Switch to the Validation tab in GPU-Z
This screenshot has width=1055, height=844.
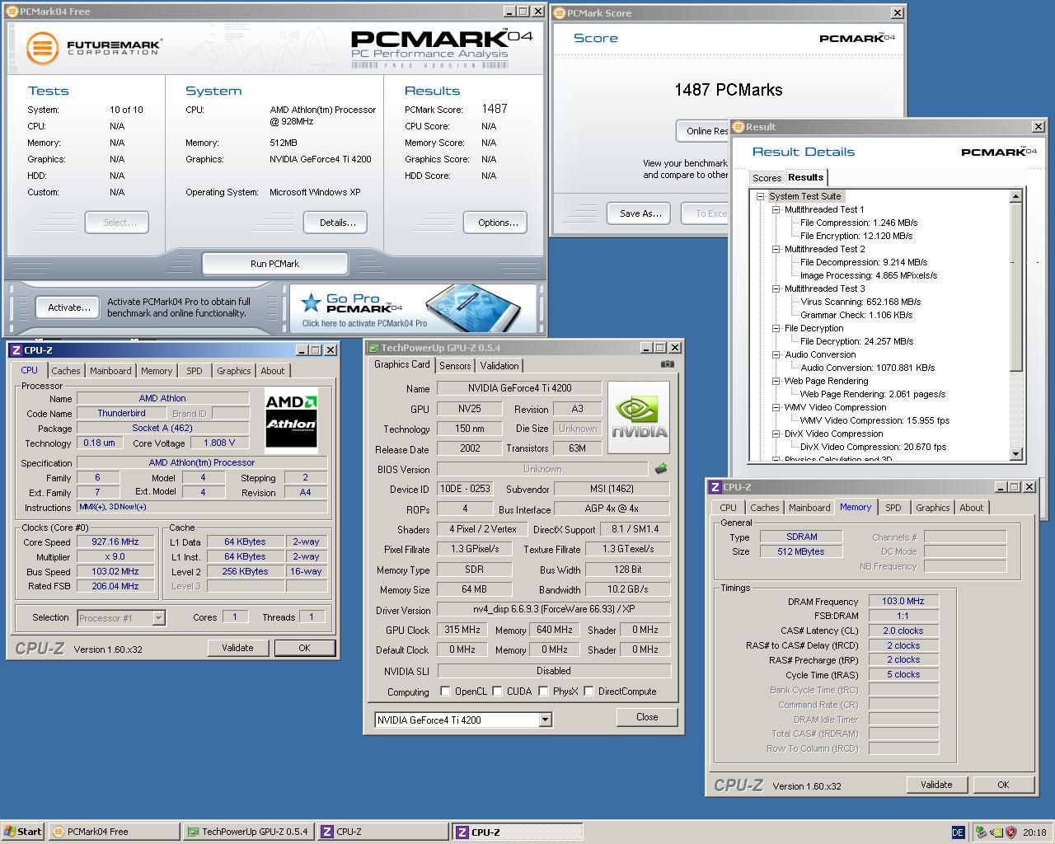coord(499,366)
